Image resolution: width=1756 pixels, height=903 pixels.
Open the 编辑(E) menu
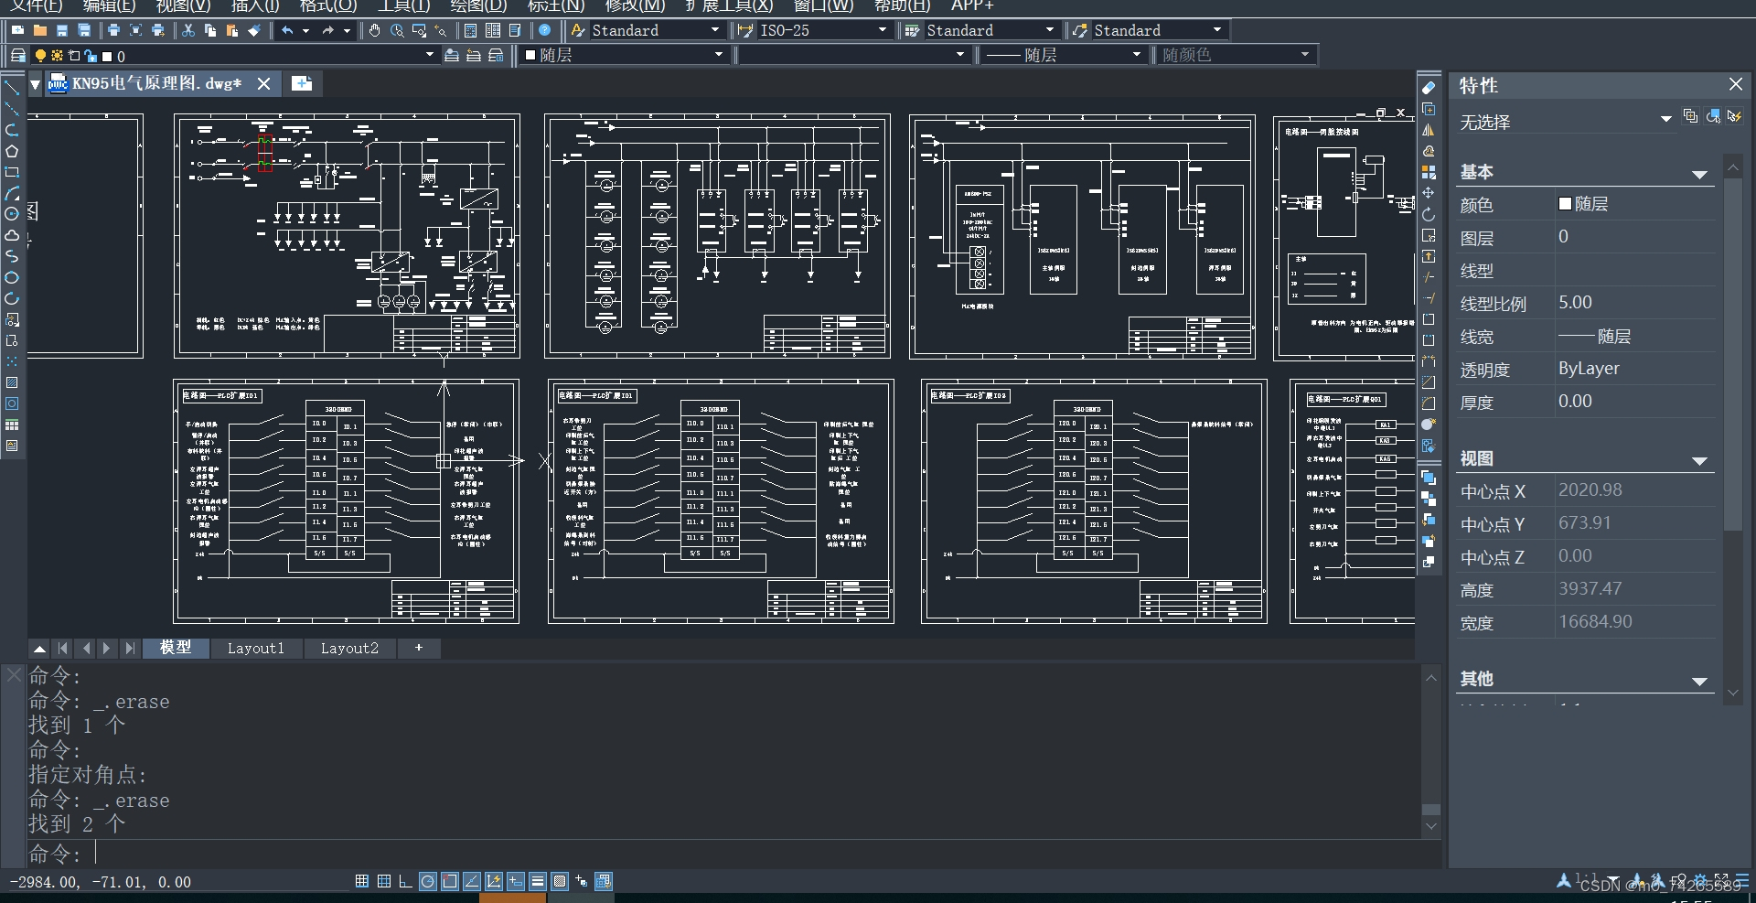pyautogui.click(x=109, y=5)
